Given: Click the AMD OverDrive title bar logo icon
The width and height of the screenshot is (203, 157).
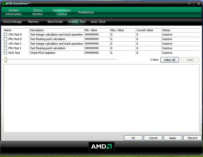Looking at the screenshot, I should 4,3.
